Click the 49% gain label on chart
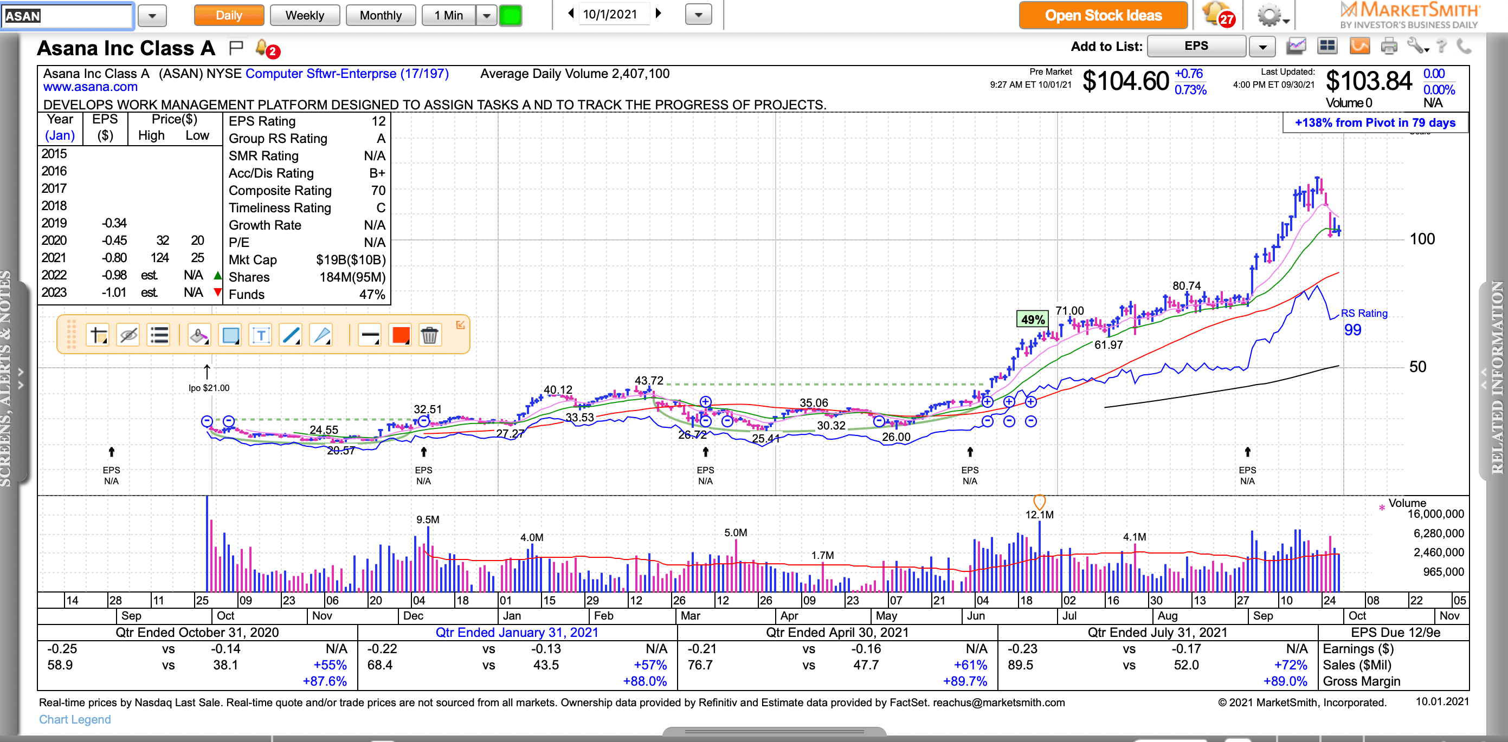1508x742 pixels. 1033,319
